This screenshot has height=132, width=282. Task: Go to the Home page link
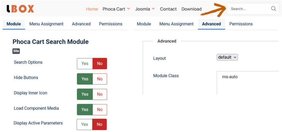(x=92, y=9)
